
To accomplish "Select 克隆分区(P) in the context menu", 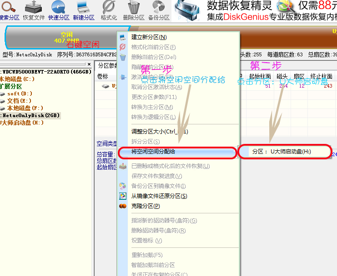I will pos(146,206).
